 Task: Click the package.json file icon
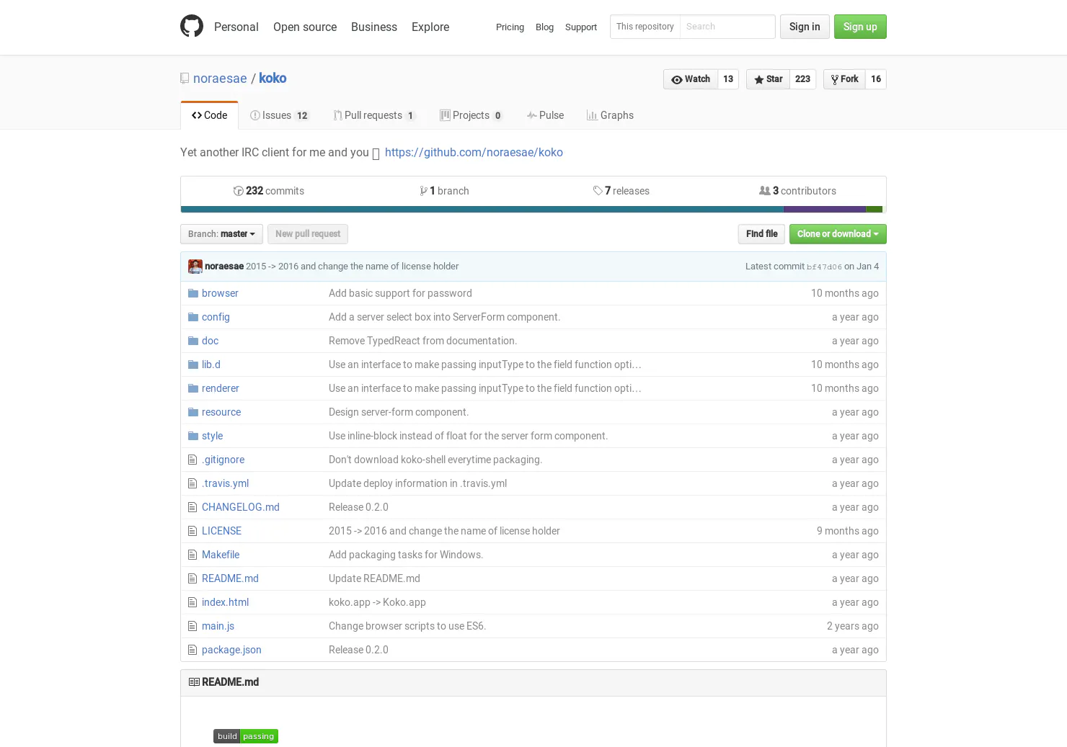(192, 650)
